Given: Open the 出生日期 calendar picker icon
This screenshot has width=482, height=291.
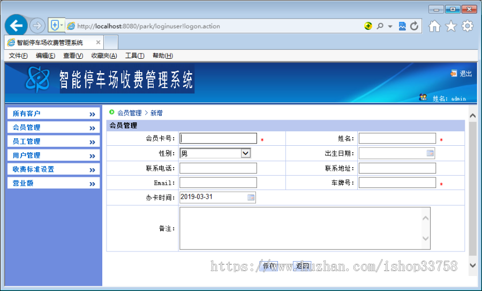Looking at the screenshot, I should (430, 153).
